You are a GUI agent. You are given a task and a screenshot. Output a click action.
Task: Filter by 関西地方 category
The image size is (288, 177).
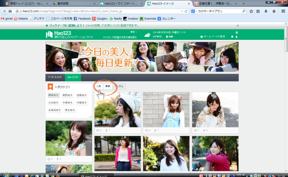[67, 95]
